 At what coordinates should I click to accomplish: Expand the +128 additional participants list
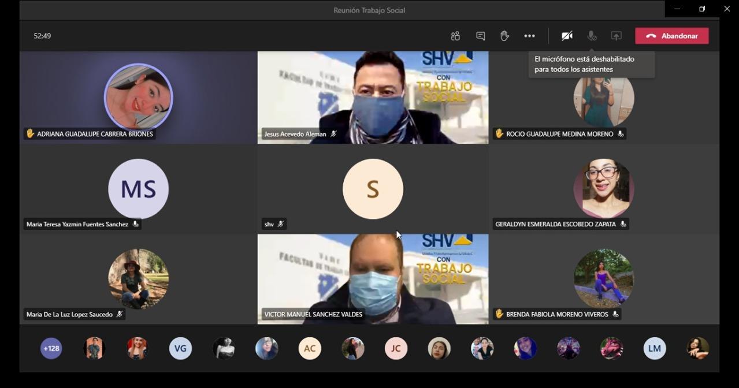[51, 348]
